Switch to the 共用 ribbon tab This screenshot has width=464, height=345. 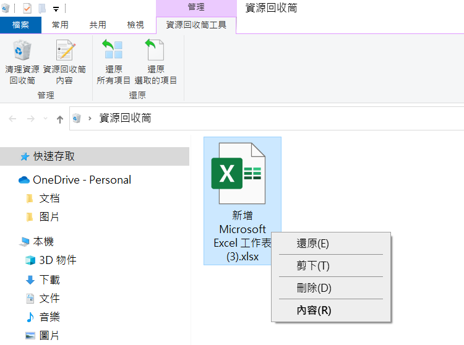click(98, 25)
